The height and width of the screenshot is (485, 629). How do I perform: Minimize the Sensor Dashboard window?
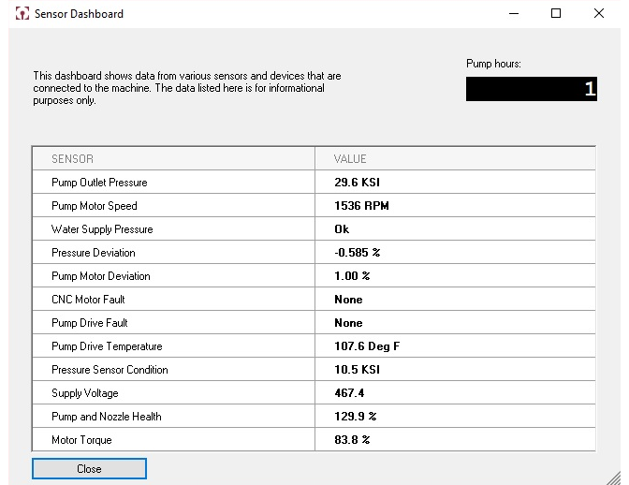click(x=513, y=14)
